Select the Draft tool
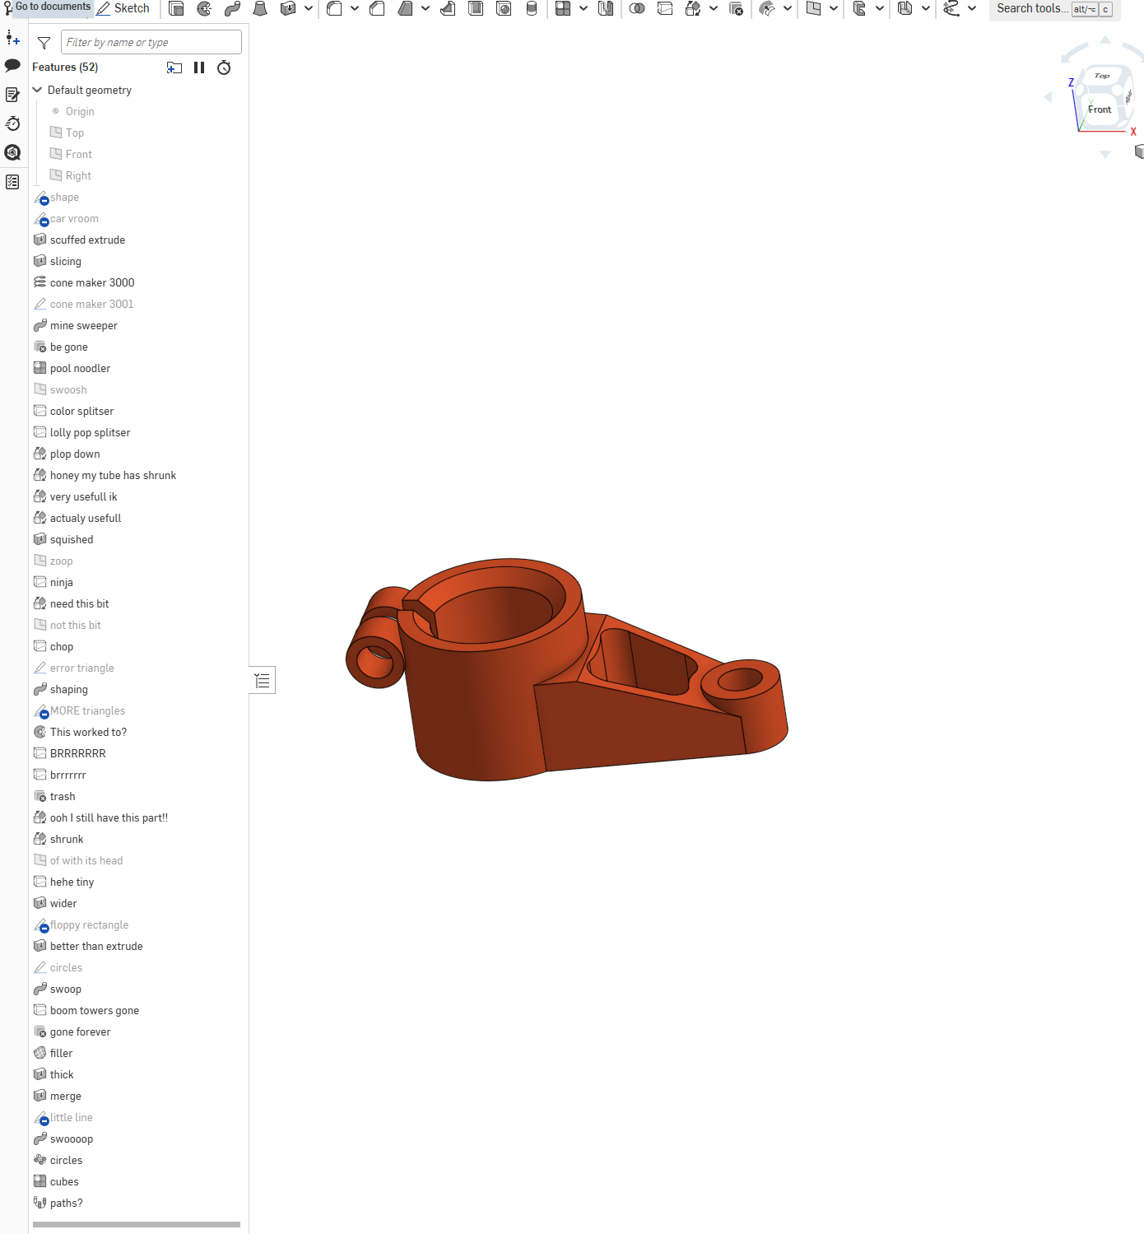The width and height of the screenshot is (1144, 1234). point(405,8)
